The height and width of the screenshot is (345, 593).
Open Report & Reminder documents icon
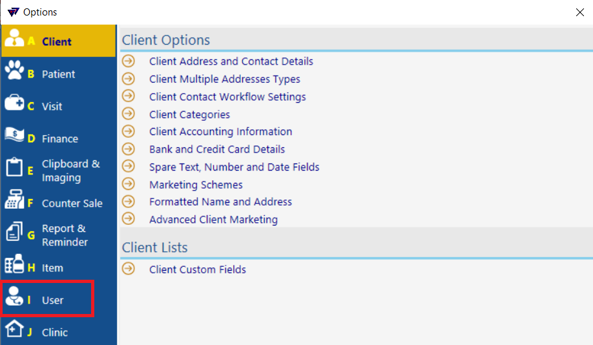click(14, 231)
